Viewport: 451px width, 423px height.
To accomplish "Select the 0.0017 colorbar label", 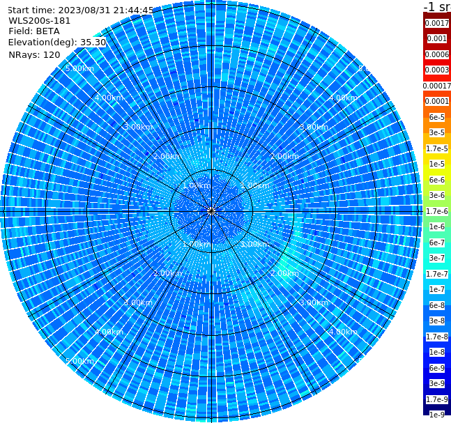I will click(x=437, y=23).
